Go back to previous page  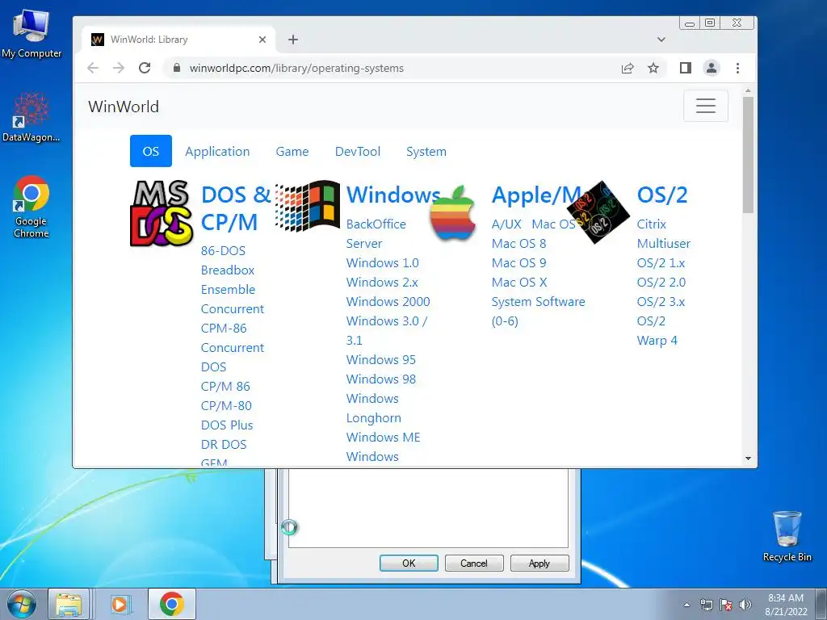click(x=93, y=68)
